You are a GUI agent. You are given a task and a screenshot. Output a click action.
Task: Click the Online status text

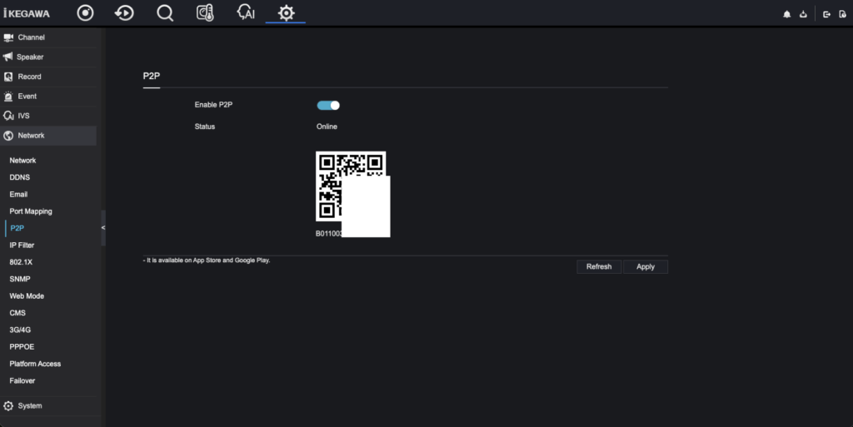tap(327, 127)
